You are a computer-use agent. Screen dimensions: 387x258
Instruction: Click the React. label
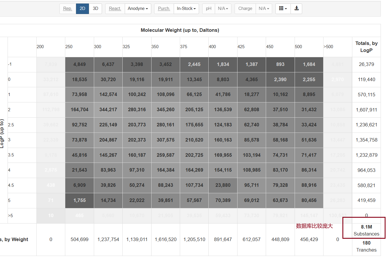point(115,8)
